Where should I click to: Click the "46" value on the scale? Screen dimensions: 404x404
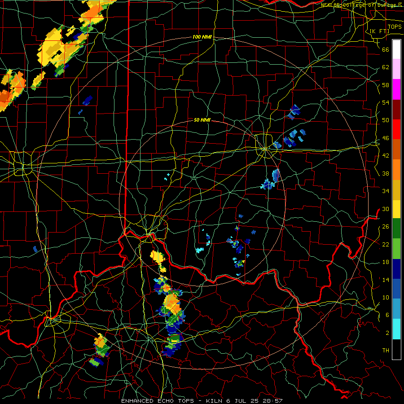pyautogui.click(x=386, y=138)
